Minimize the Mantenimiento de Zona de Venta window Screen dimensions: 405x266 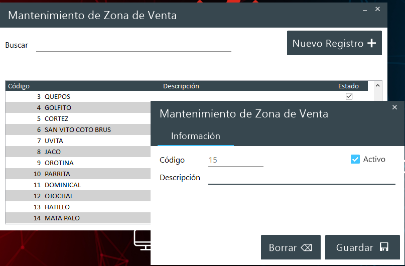pos(365,9)
